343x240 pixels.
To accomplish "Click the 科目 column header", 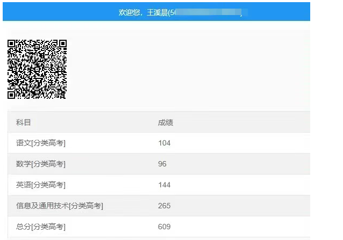I will pyautogui.click(x=24, y=122).
